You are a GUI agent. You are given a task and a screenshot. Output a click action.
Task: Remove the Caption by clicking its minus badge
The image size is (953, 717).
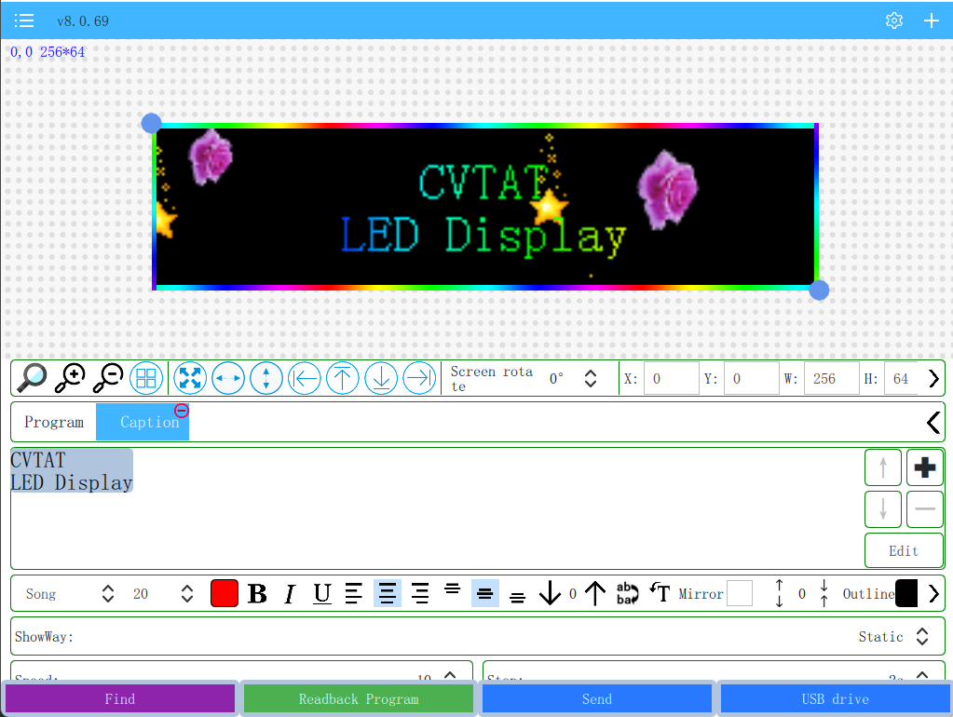[181, 410]
